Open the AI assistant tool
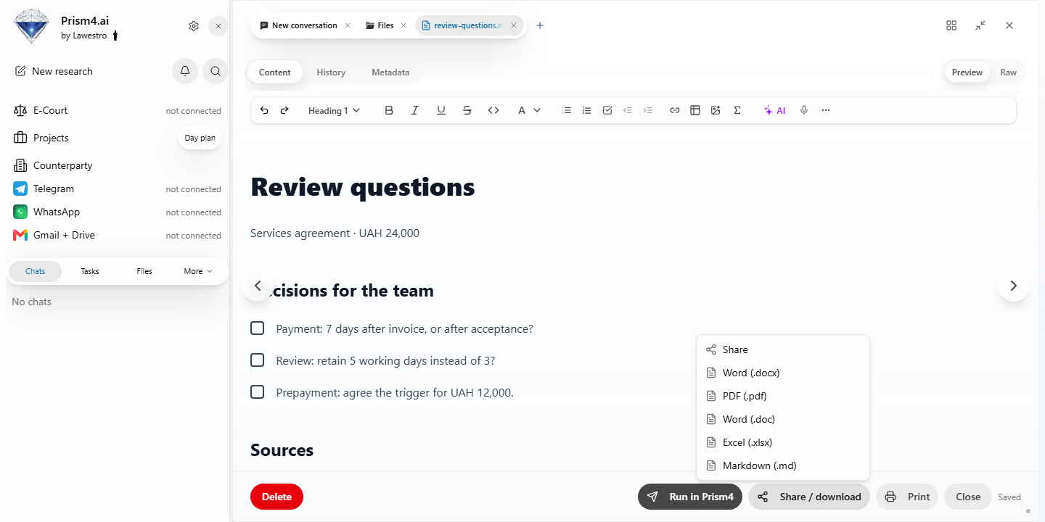 pos(774,110)
